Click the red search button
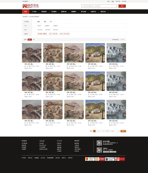Screen dimensions: 148x173 122,6
